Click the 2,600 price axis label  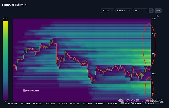154,54
